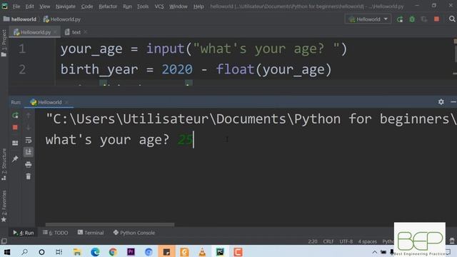Click line 1 in editor gutter

click(x=22, y=49)
